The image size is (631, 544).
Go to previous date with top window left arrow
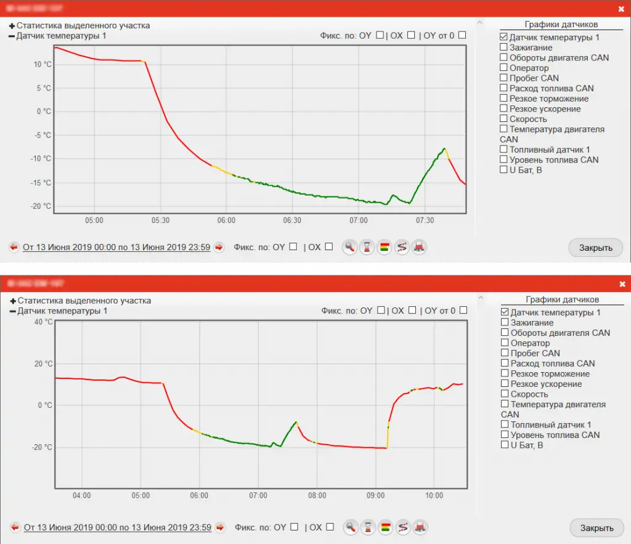[14, 248]
